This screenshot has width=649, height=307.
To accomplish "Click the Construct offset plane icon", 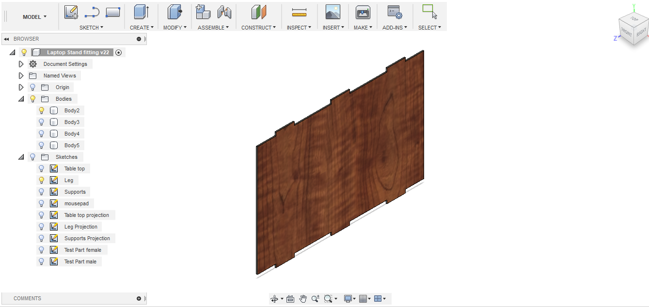I will click(x=259, y=12).
